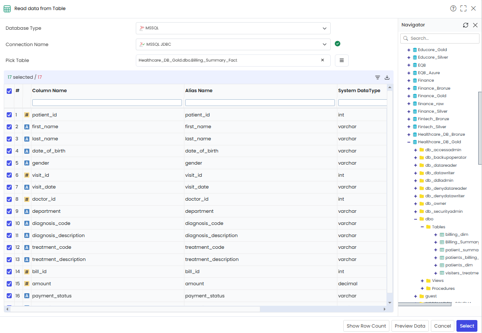482x333 pixels.
Task: Click numeric type icon of visit_id
Action: pyautogui.click(x=27, y=175)
